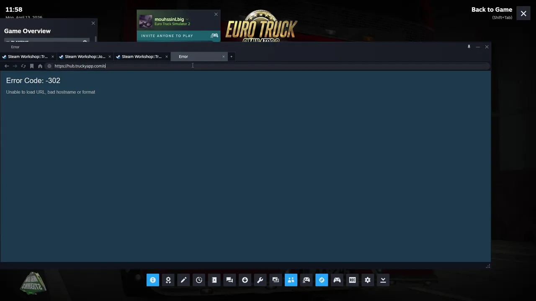The height and width of the screenshot is (301, 536).
Task: Click the collapse toolbar down-arrow icon
Action: tap(383, 280)
